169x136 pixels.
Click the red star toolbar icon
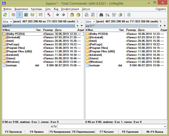[x=49, y=15]
